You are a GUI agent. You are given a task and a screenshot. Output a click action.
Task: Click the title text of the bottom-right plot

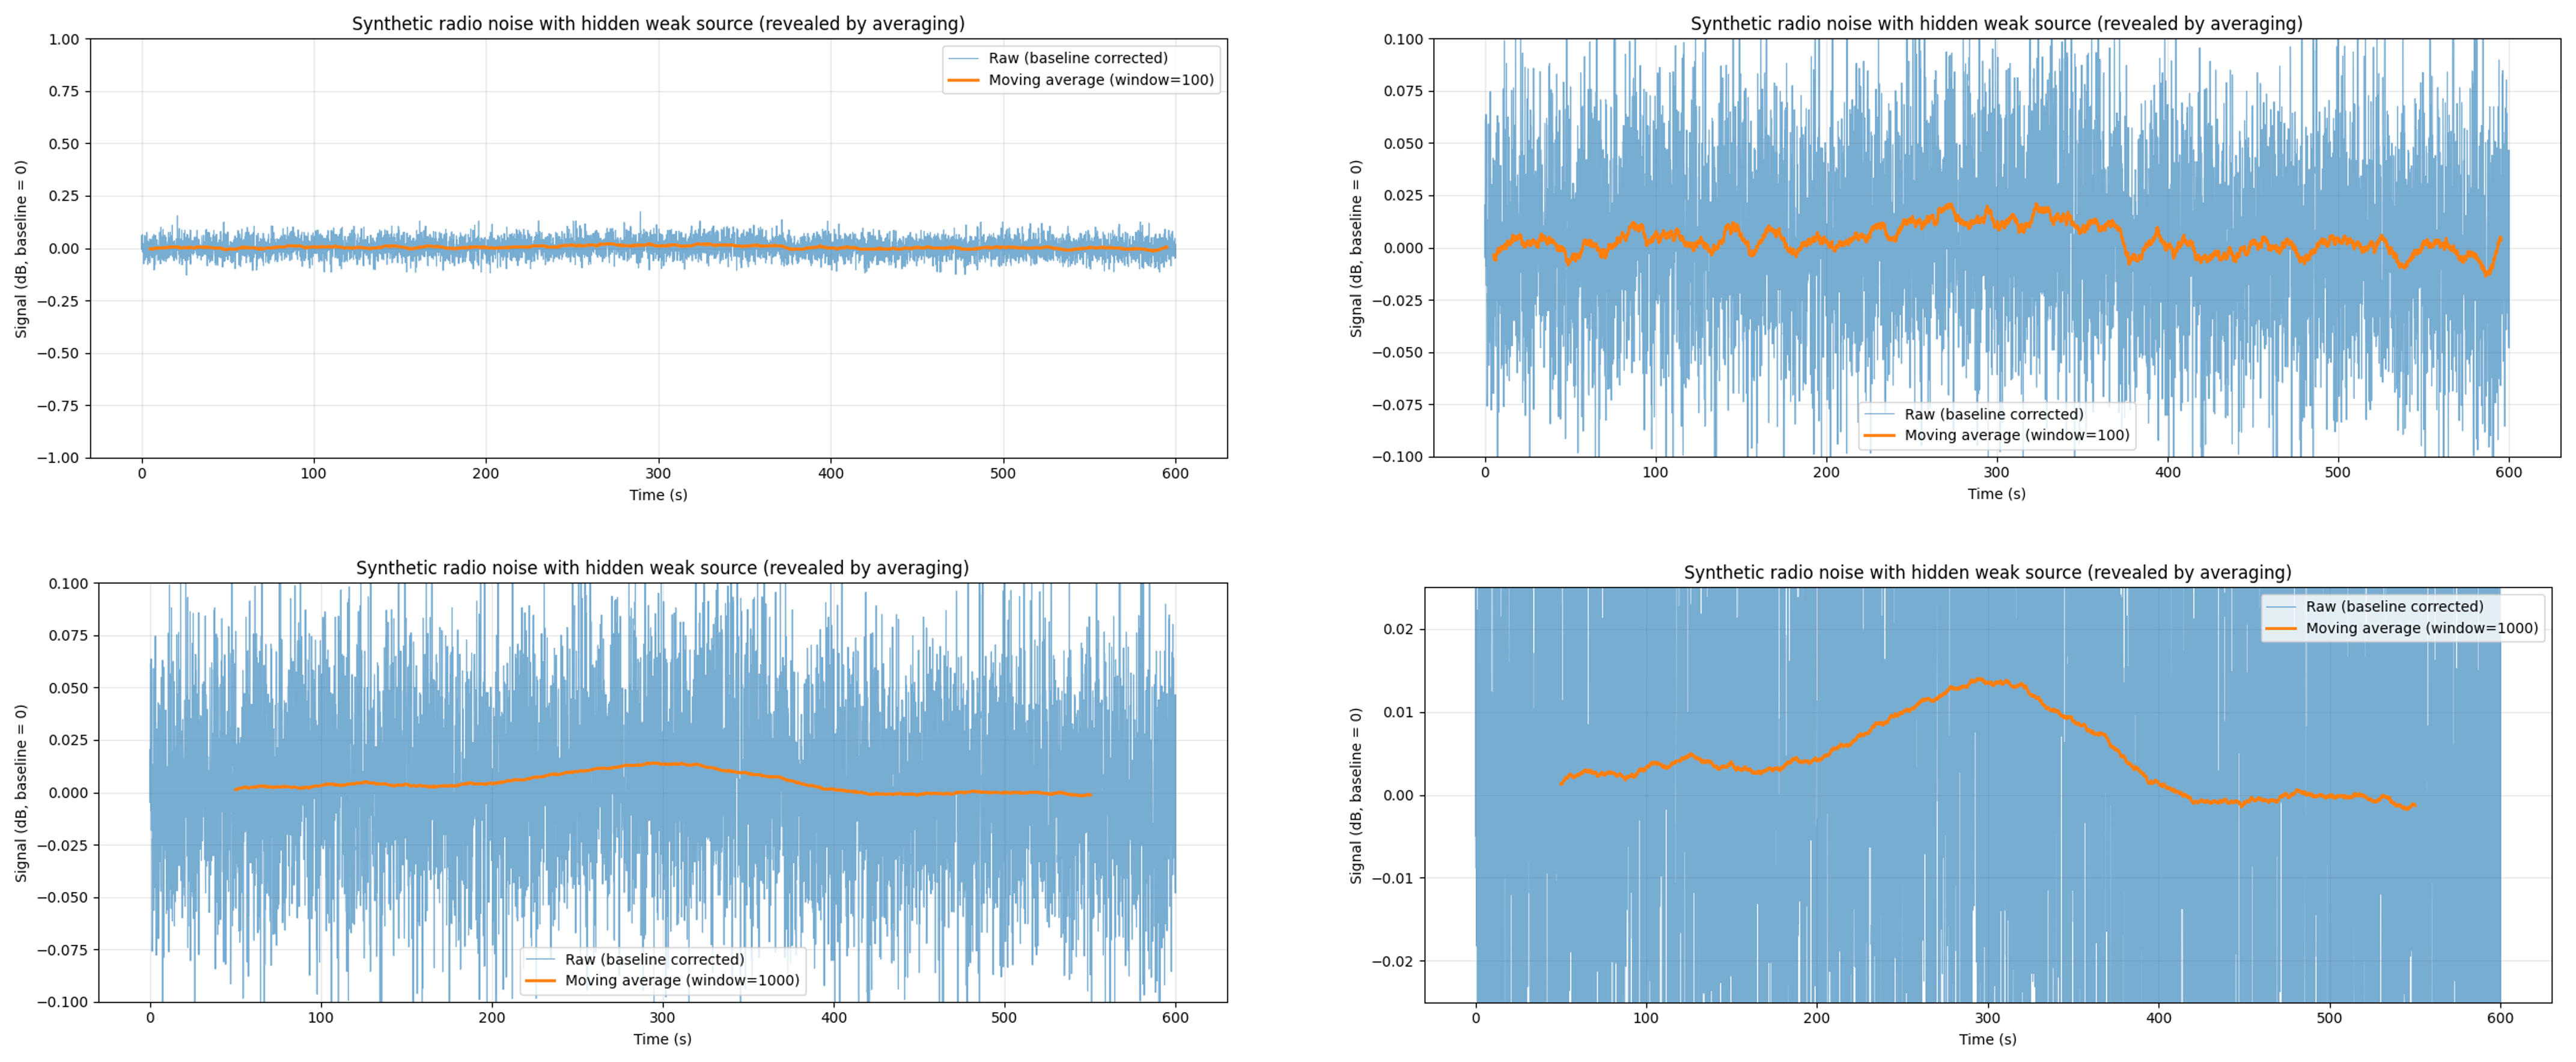[x=1987, y=572]
